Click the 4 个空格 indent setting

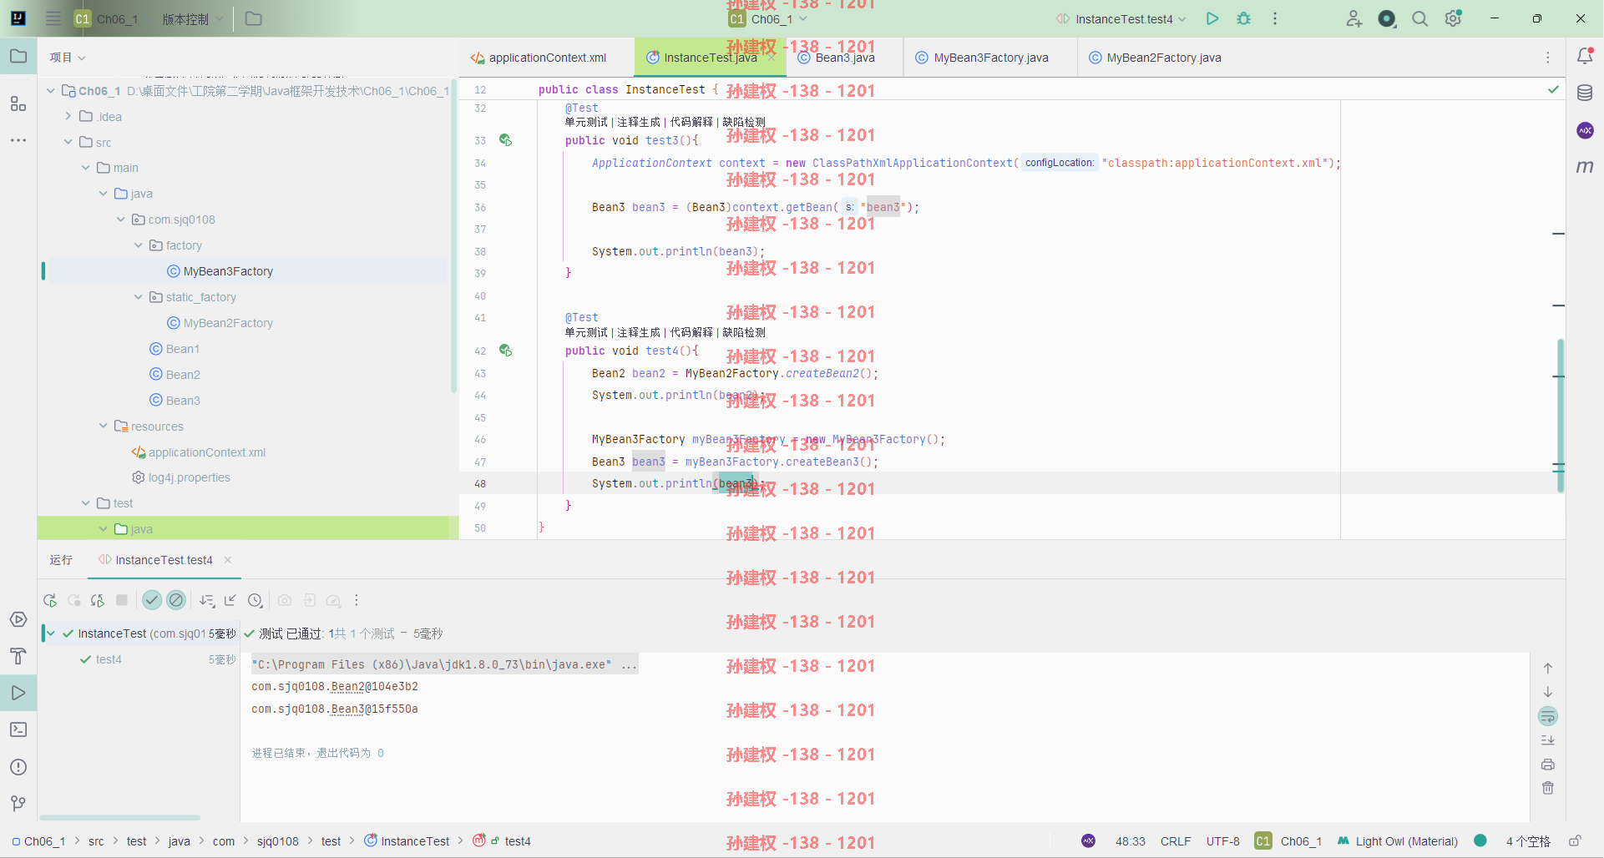(x=1528, y=841)
